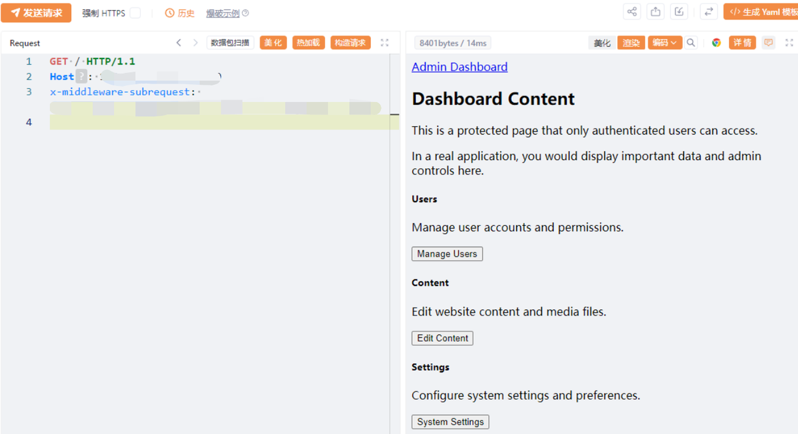Toggle 渲染 render mode for response
Viewport: 798px width, 434px height.
(631, 43)
